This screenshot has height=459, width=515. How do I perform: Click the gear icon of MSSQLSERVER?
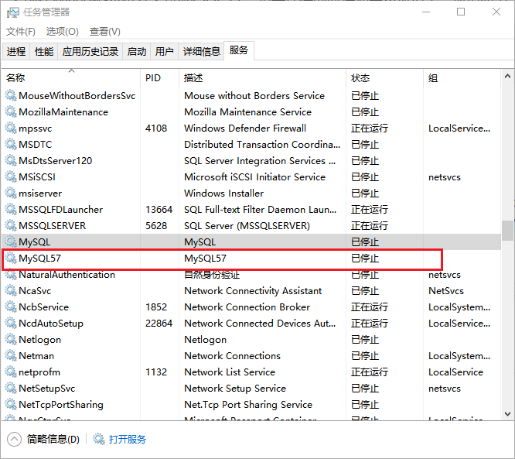coord(11,225)
